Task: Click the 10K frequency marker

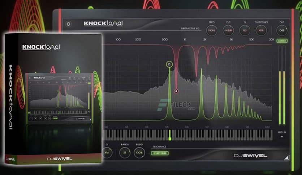Action: click(251, 39)
